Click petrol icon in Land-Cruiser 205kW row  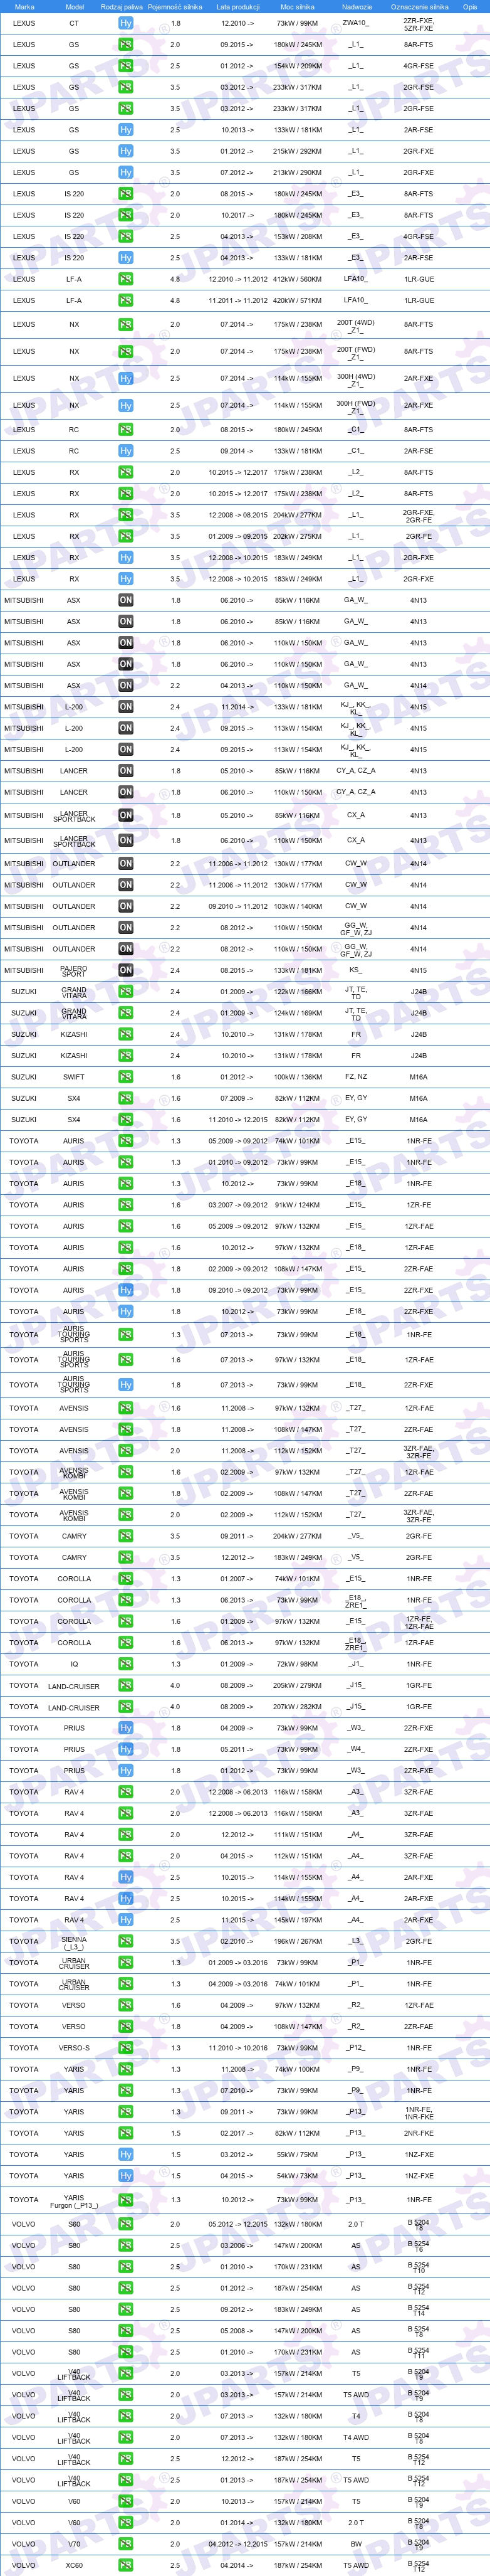click(x=125, y=1685)
